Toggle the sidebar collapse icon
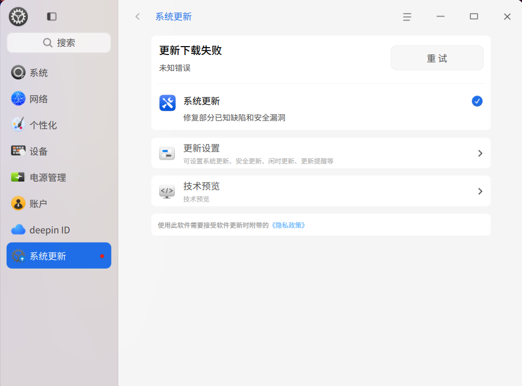The height and width of the screenshot is (386, 522). click(52, 16)
